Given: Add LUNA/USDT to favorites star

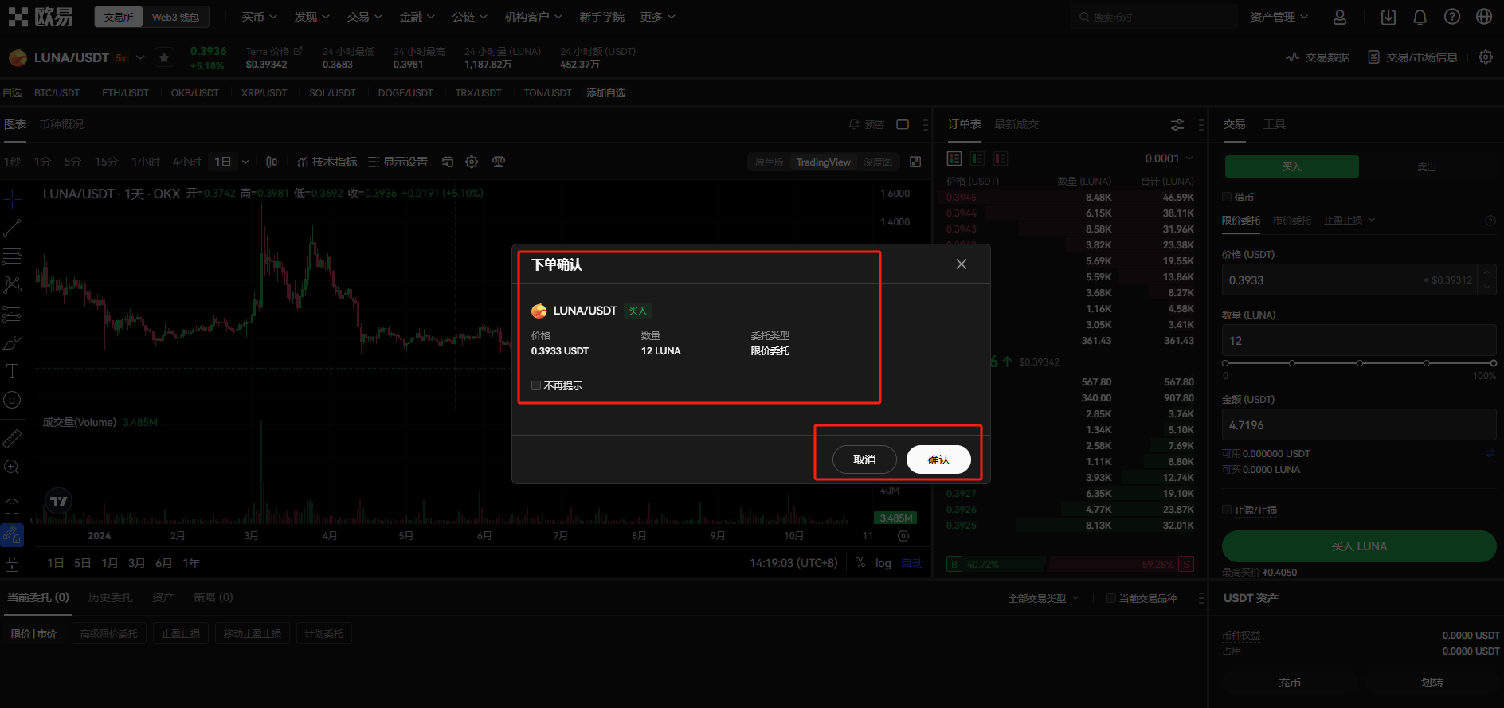Looking at the screenshot, I should pyautogui.click(x=164, y=57).
